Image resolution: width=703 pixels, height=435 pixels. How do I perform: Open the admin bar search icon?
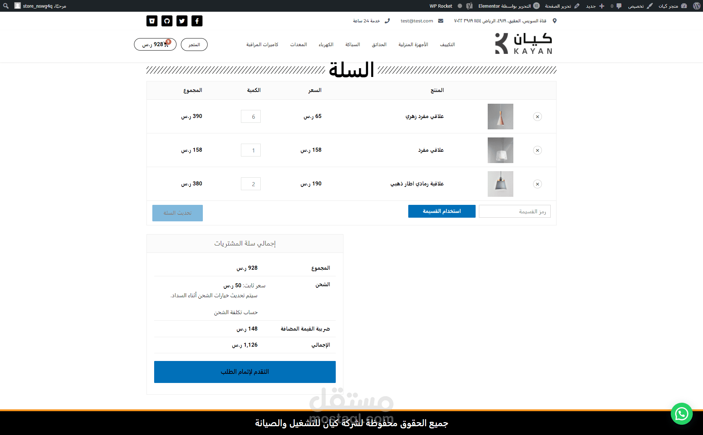pyautogui.click(x=6, y=6)
